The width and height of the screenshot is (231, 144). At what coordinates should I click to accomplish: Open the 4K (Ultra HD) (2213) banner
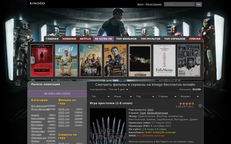coord(57,94)
